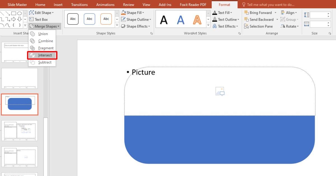Expand the Edit Shape dropdown
Viewport: 336px width, 176px height.
point(42,13)
